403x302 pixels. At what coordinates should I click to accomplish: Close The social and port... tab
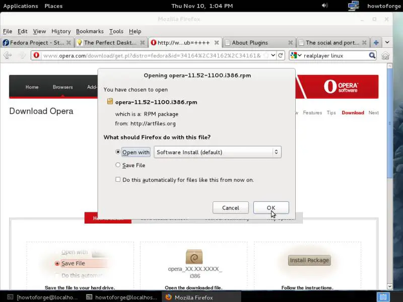[364, 43]
